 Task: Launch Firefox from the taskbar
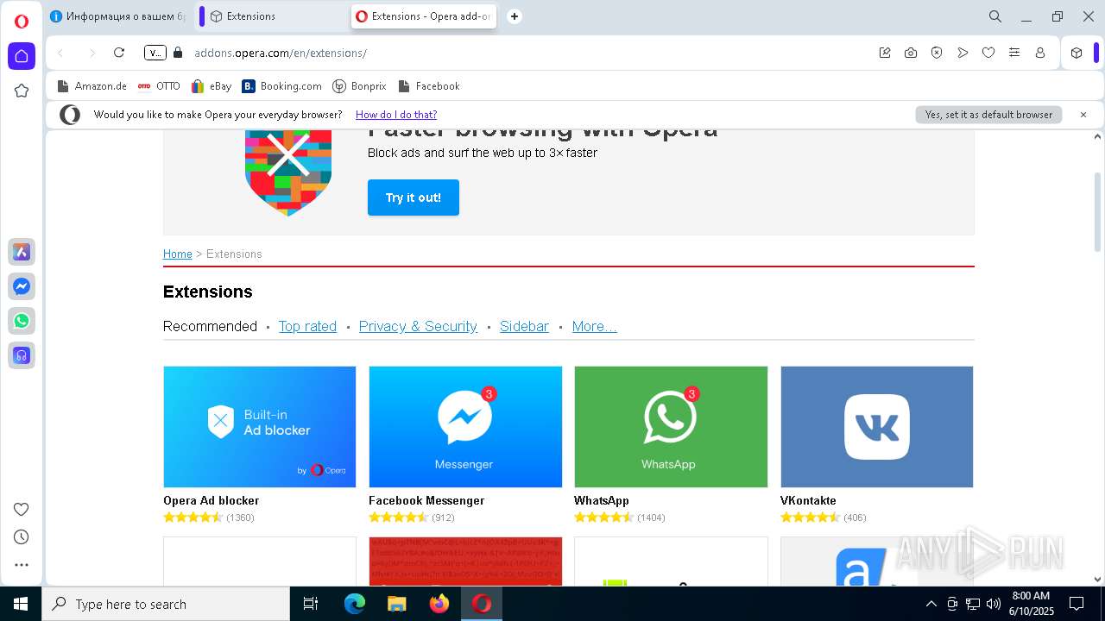tap(439, 604)
